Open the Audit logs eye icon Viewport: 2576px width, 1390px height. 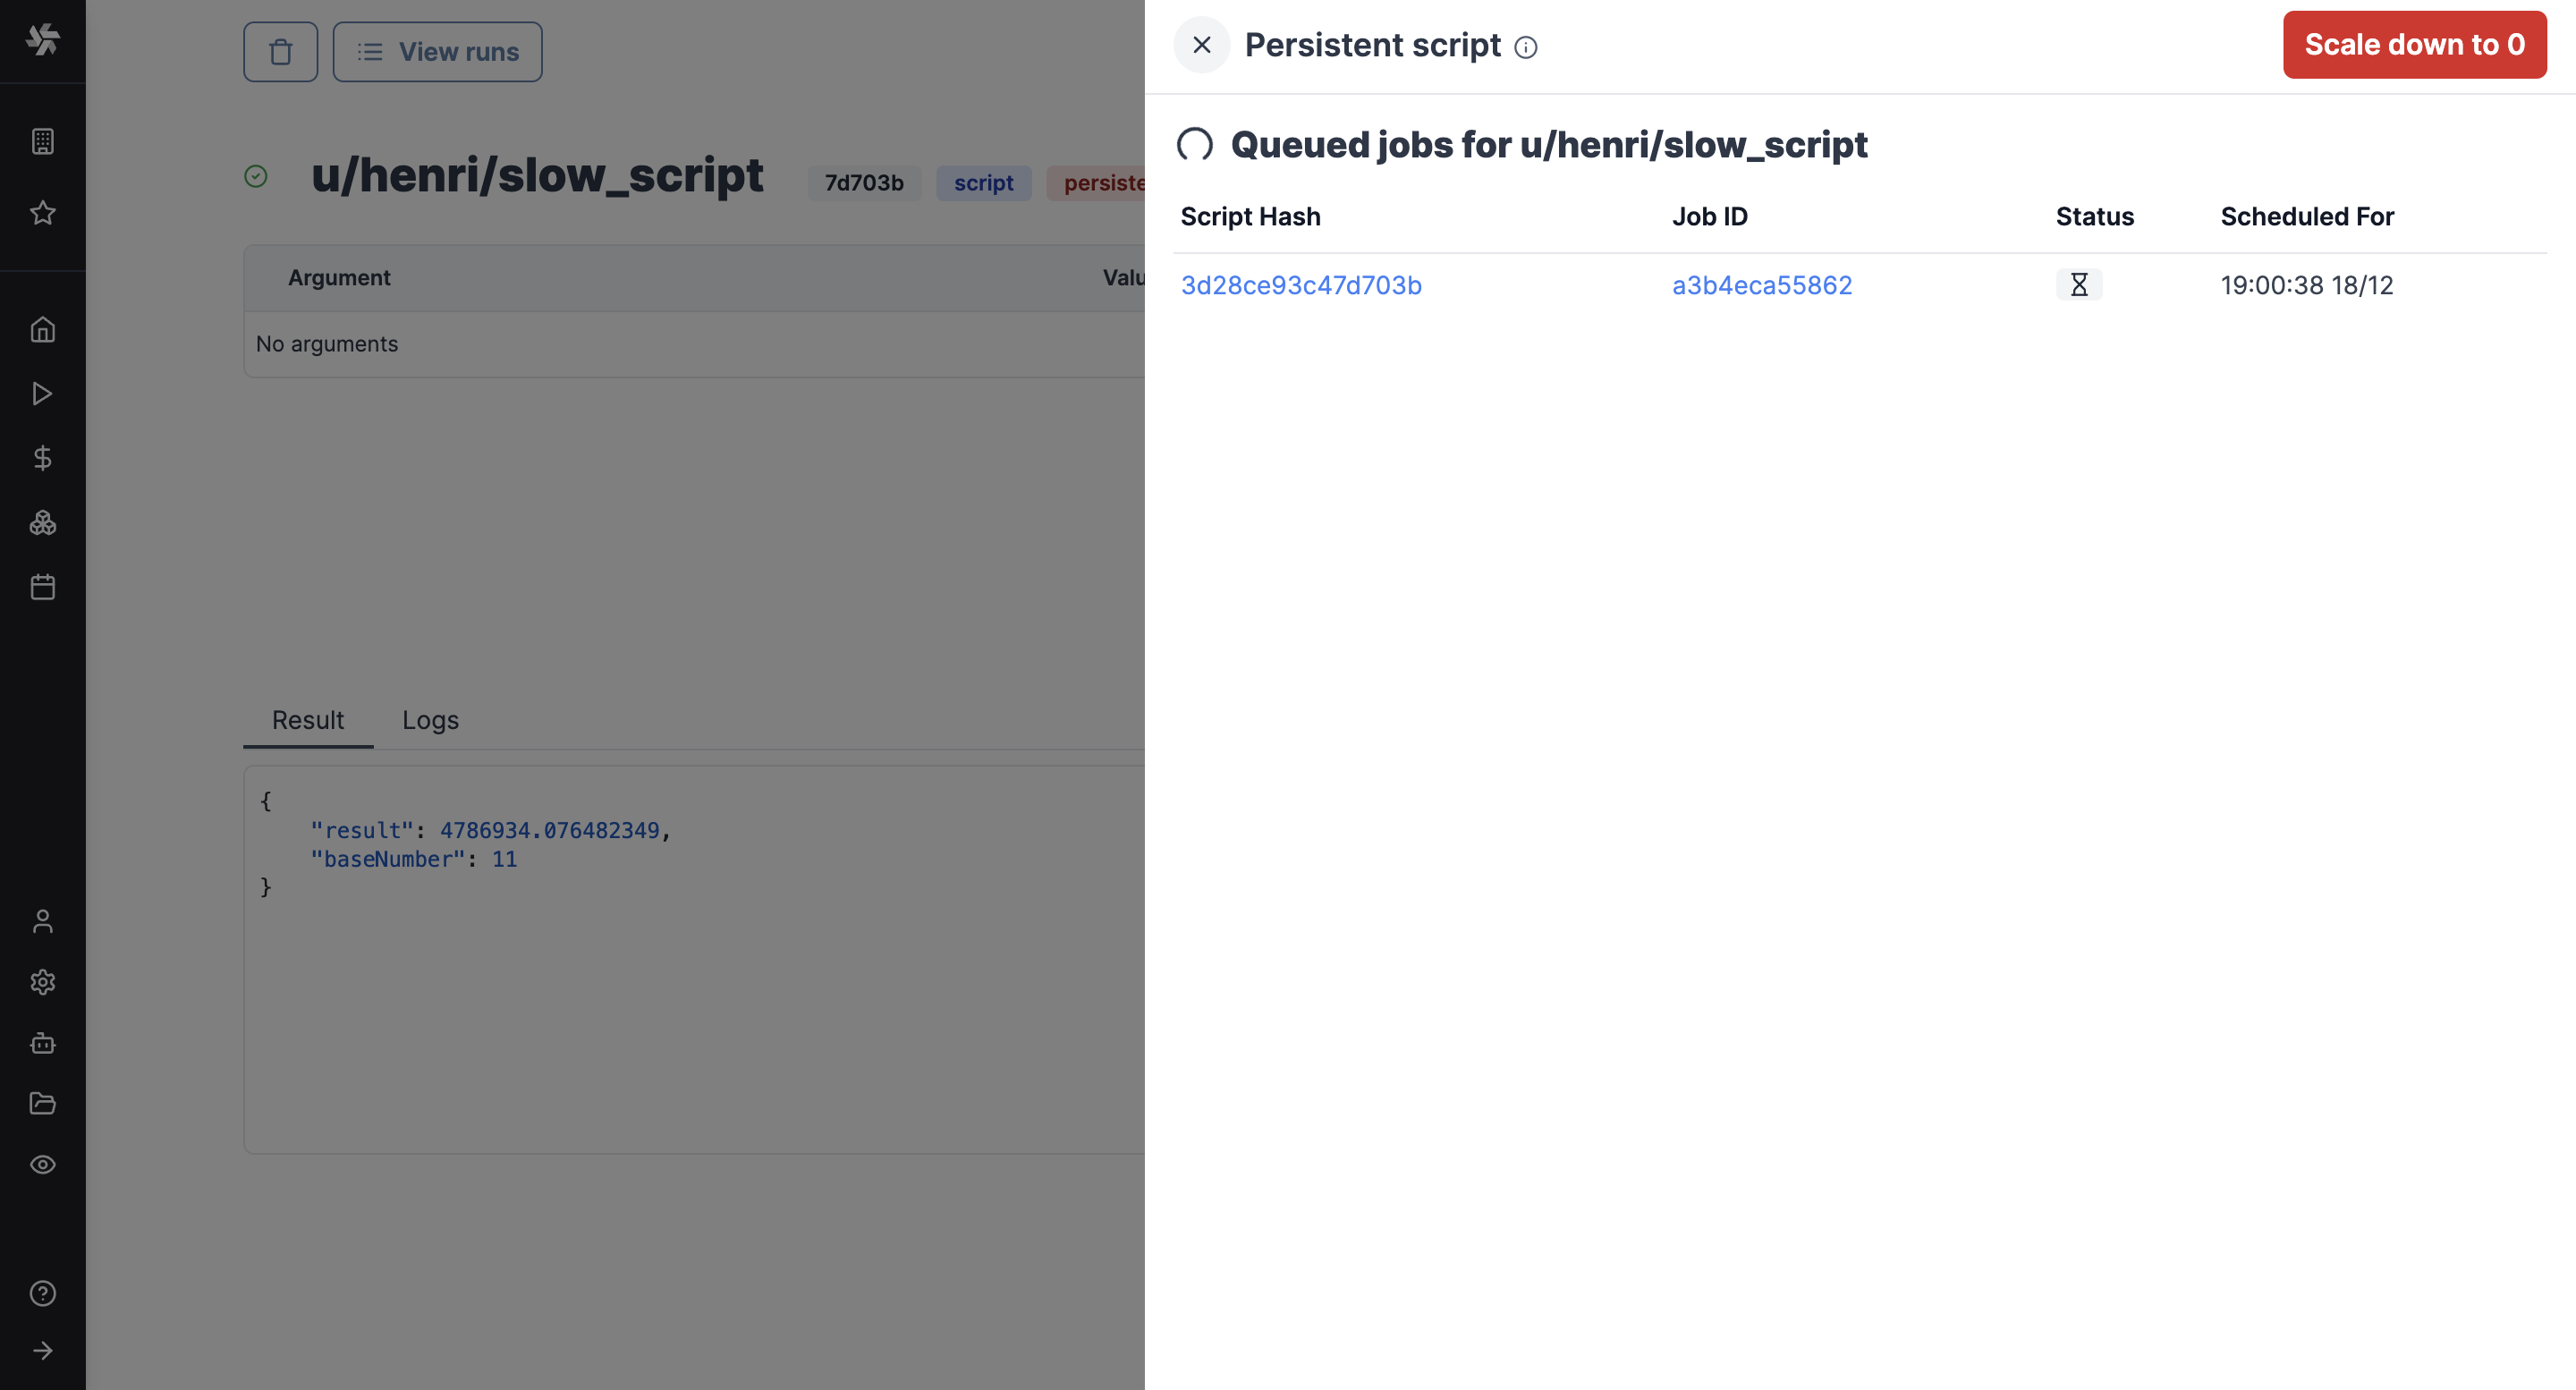[42, 1164]
